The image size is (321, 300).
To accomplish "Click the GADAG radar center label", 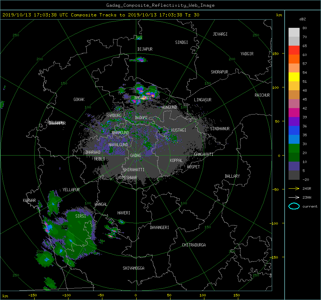I will point(136,156).
